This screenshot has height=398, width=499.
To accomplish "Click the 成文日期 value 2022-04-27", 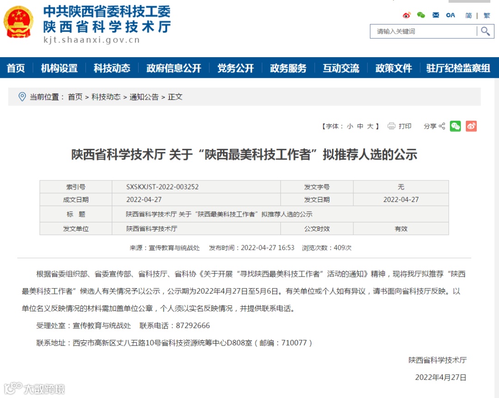I will [x=144, y=200].
